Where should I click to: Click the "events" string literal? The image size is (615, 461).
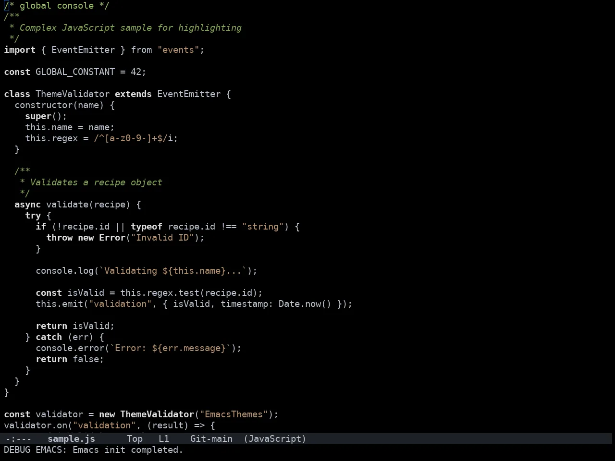(x=178, y=50)
